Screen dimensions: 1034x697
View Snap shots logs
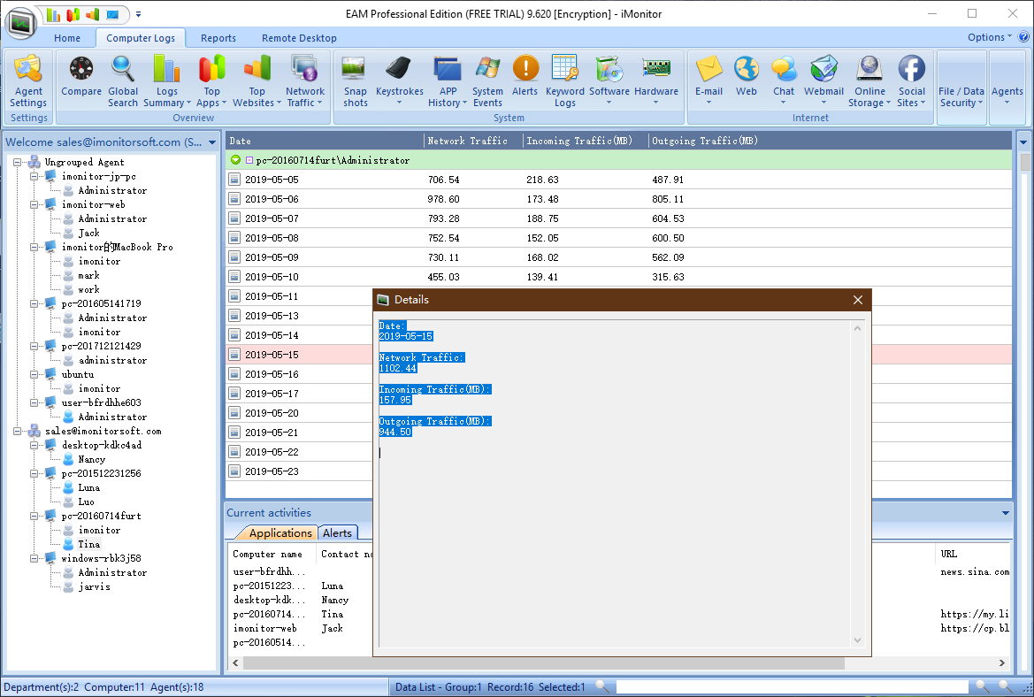[355, 81]
